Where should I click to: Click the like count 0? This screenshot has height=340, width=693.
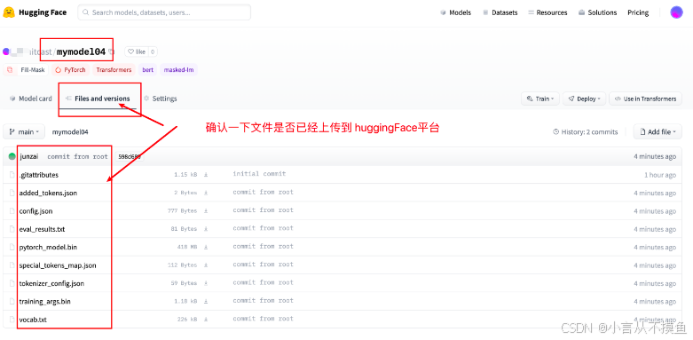(x=153, y=51)
